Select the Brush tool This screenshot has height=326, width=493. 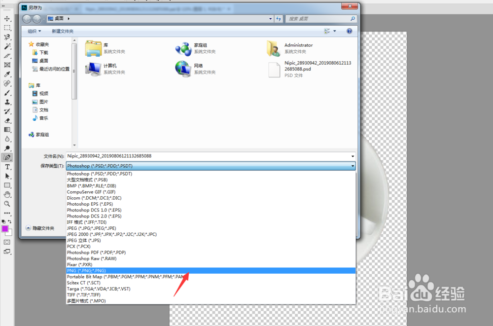[x=7, y=93]
